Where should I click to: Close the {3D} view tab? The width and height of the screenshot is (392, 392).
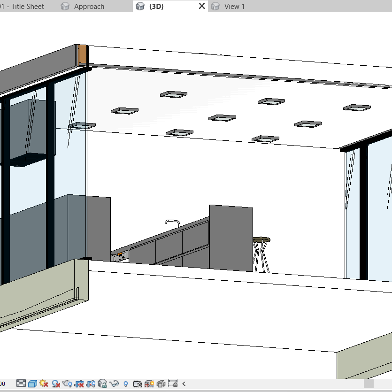click(x=202, y=6)
